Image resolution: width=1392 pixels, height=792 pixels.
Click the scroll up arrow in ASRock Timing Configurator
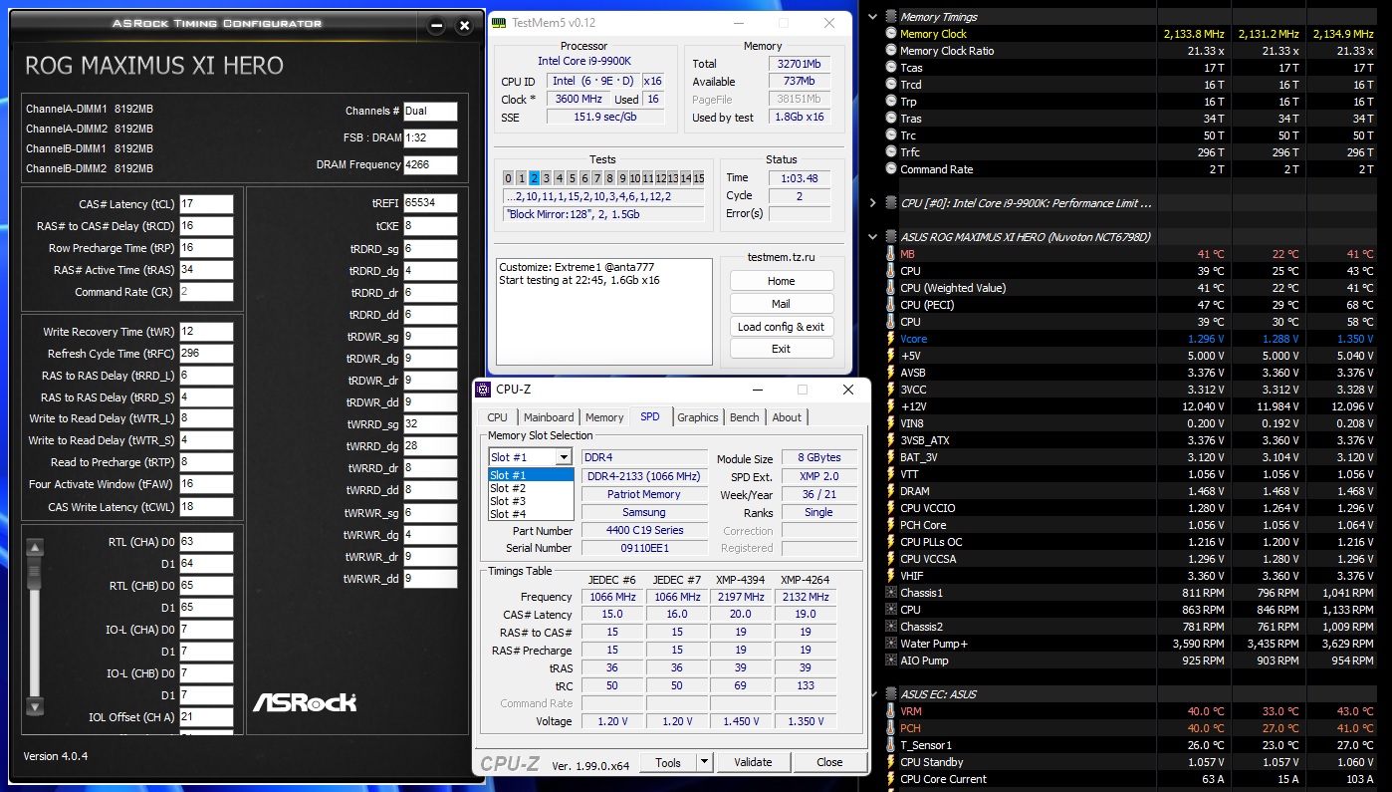click(x=35, y=548)
